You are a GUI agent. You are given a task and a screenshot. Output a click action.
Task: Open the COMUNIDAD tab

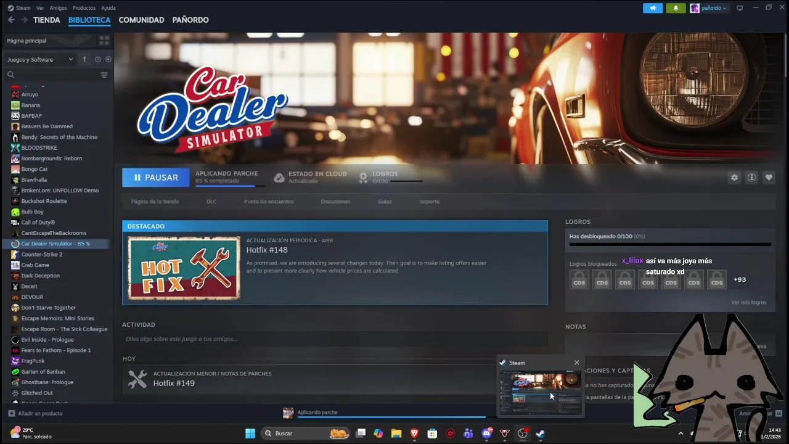[x=141, y=20]
